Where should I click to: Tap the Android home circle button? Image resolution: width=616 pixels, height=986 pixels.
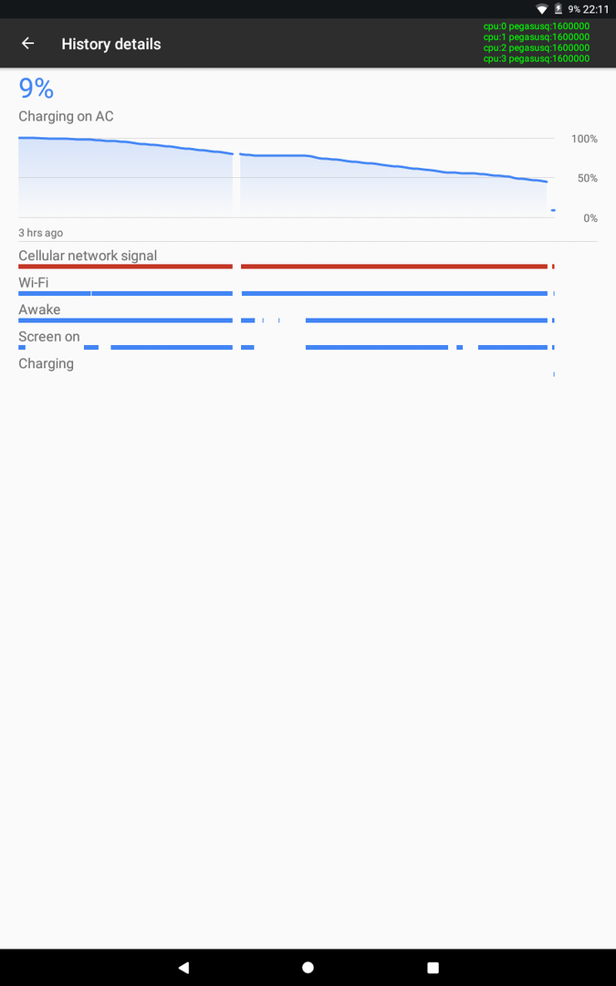(308, 967)
